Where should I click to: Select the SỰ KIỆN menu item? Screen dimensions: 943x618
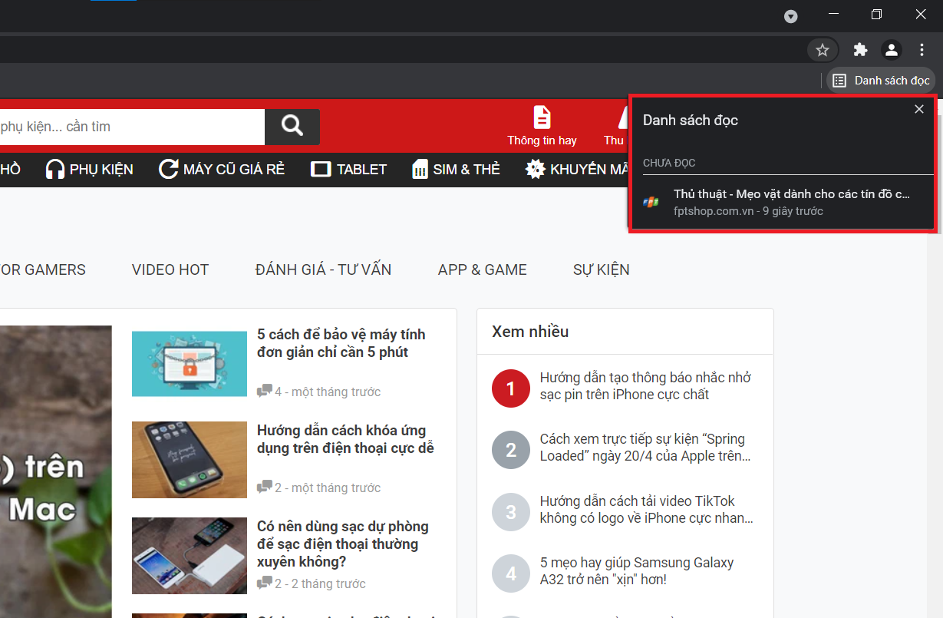click(x=601, y=269)
